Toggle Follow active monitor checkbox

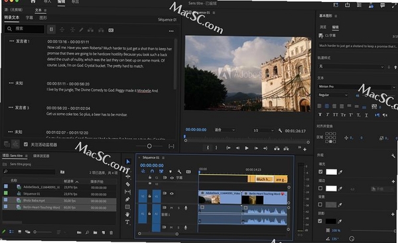(26, 144)
